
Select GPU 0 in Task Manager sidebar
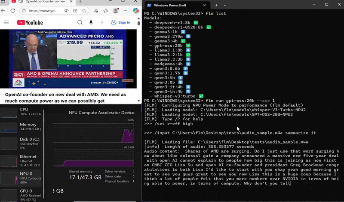[21, 194]
